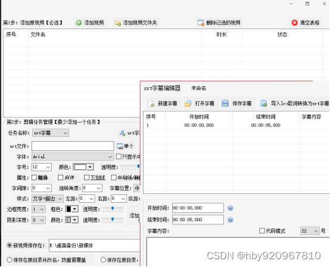
Task: Click the Save Subtitle (保存字幕) disk icon
Action: click(x=225, y=103)
